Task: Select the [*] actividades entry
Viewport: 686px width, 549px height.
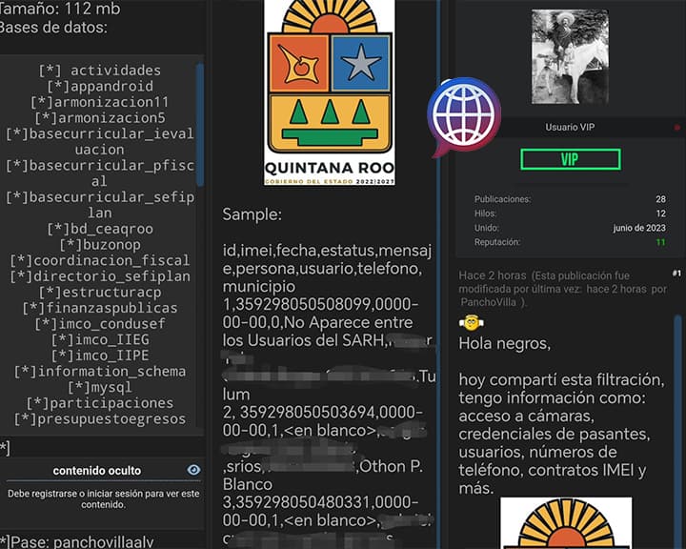Action: pos(100,70)
